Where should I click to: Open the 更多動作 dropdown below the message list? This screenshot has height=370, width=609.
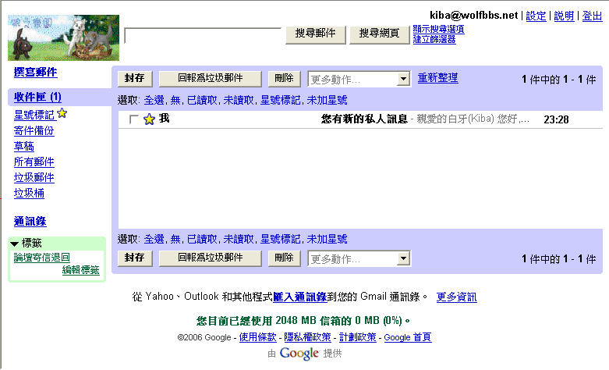[x=359, y=258]
